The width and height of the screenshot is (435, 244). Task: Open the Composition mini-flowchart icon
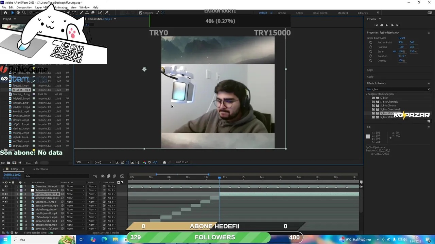coord(95,176)
